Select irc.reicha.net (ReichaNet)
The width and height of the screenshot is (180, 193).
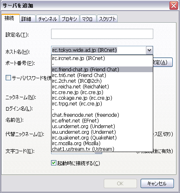tap(102, 86)
